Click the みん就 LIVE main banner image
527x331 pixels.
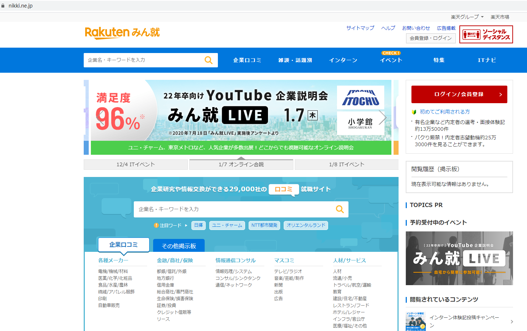coord(241,117)
